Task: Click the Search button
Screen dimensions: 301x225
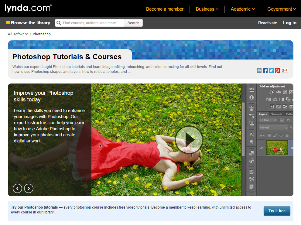Action: (133, 23)
